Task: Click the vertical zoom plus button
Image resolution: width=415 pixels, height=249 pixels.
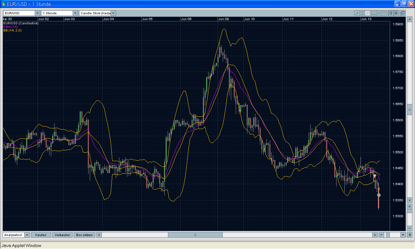Action: [x=410, y=207]
